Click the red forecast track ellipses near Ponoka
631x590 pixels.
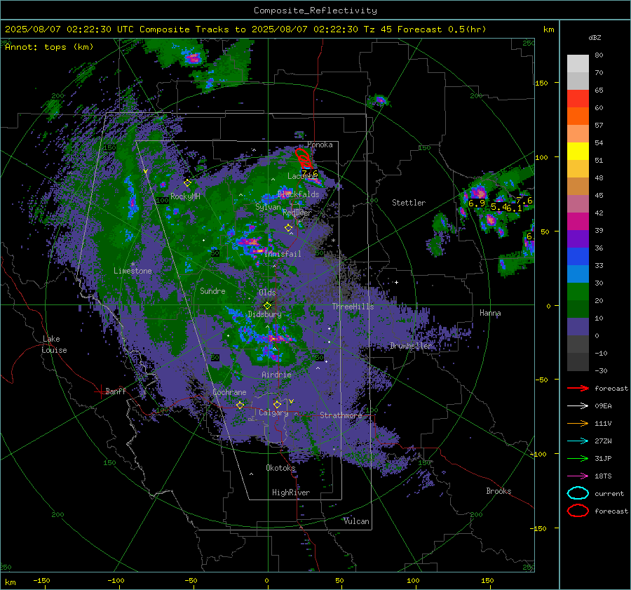[x=304, y=159]
